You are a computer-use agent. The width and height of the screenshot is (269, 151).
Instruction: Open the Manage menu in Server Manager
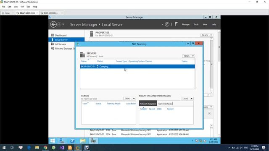pyautogui.click(x=186, y=24)
